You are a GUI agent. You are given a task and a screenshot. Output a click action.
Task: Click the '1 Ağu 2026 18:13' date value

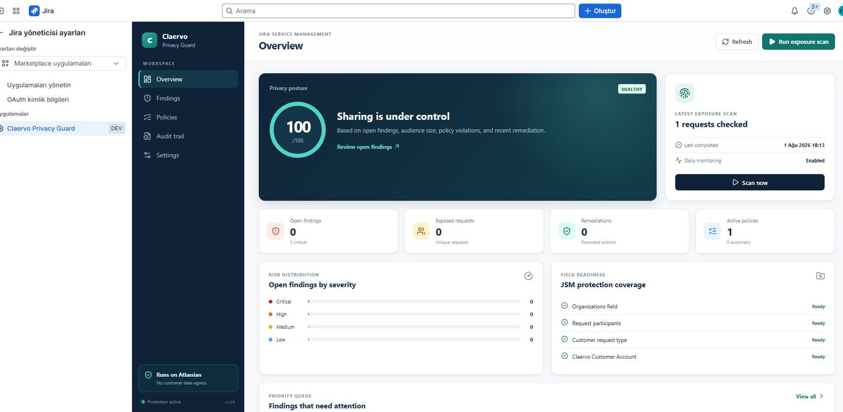pyautogui.click(x=804, y=145)
